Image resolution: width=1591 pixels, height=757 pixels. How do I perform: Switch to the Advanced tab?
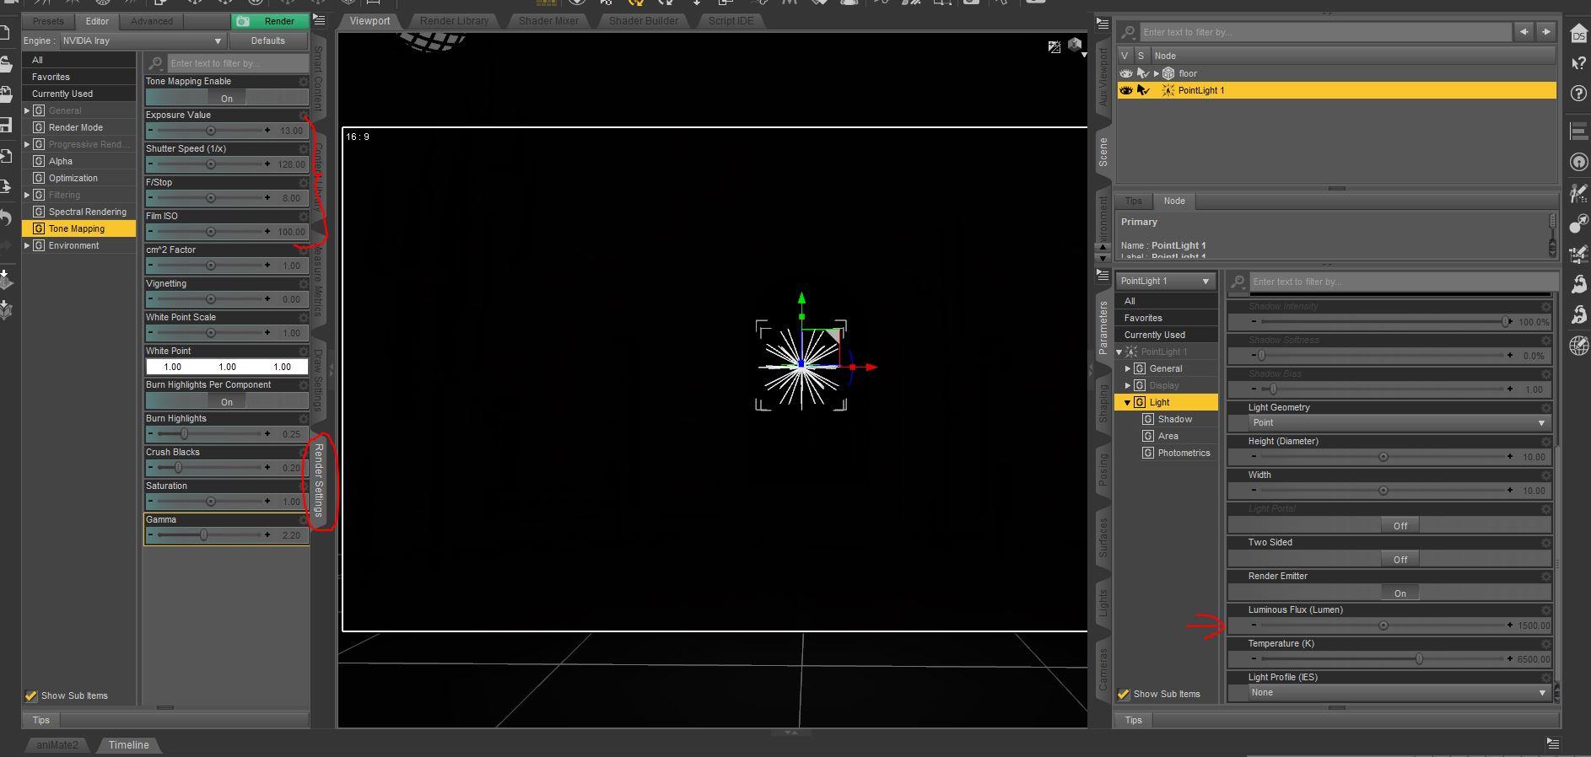[152, 21]
